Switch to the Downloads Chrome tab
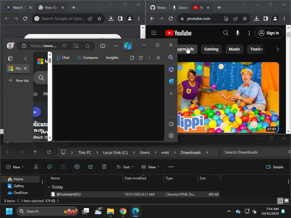This screenshot has width=291, height=218. [x=180, y=8]
